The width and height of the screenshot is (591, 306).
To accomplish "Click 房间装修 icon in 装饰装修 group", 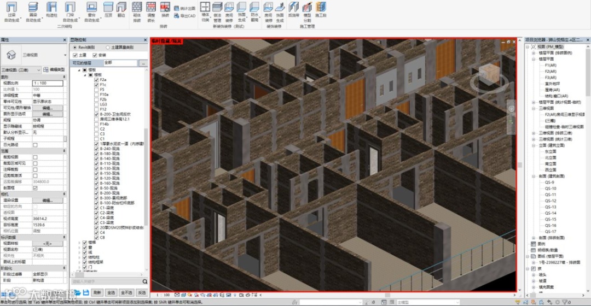I will click(x=268, y=7).
